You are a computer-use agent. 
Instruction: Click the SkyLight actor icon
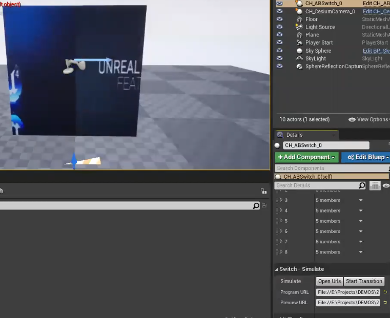point(299,58)
